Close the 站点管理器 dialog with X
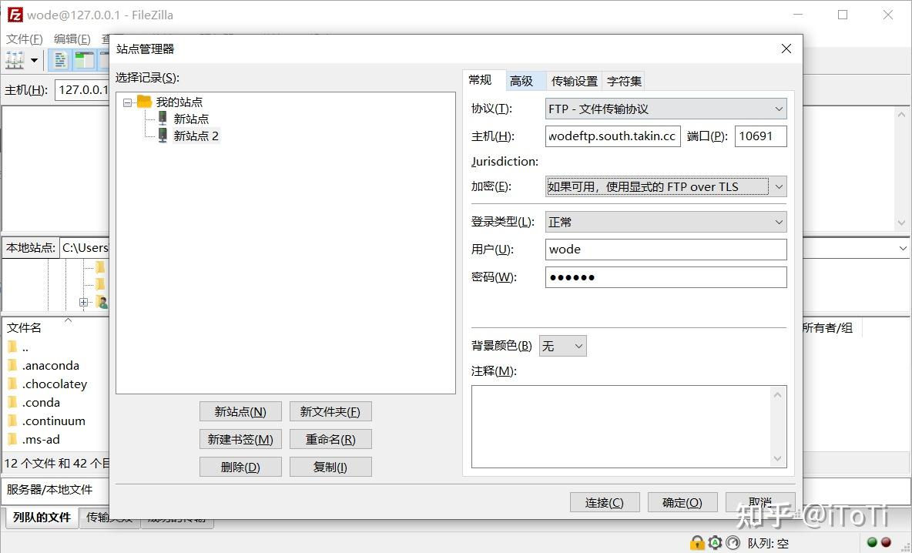The height and width of the screenshot is (553, 912). [786, 49]
